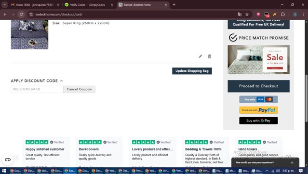
Task: Delete the item with the trash icon
Action: click(x=210, y=56)
